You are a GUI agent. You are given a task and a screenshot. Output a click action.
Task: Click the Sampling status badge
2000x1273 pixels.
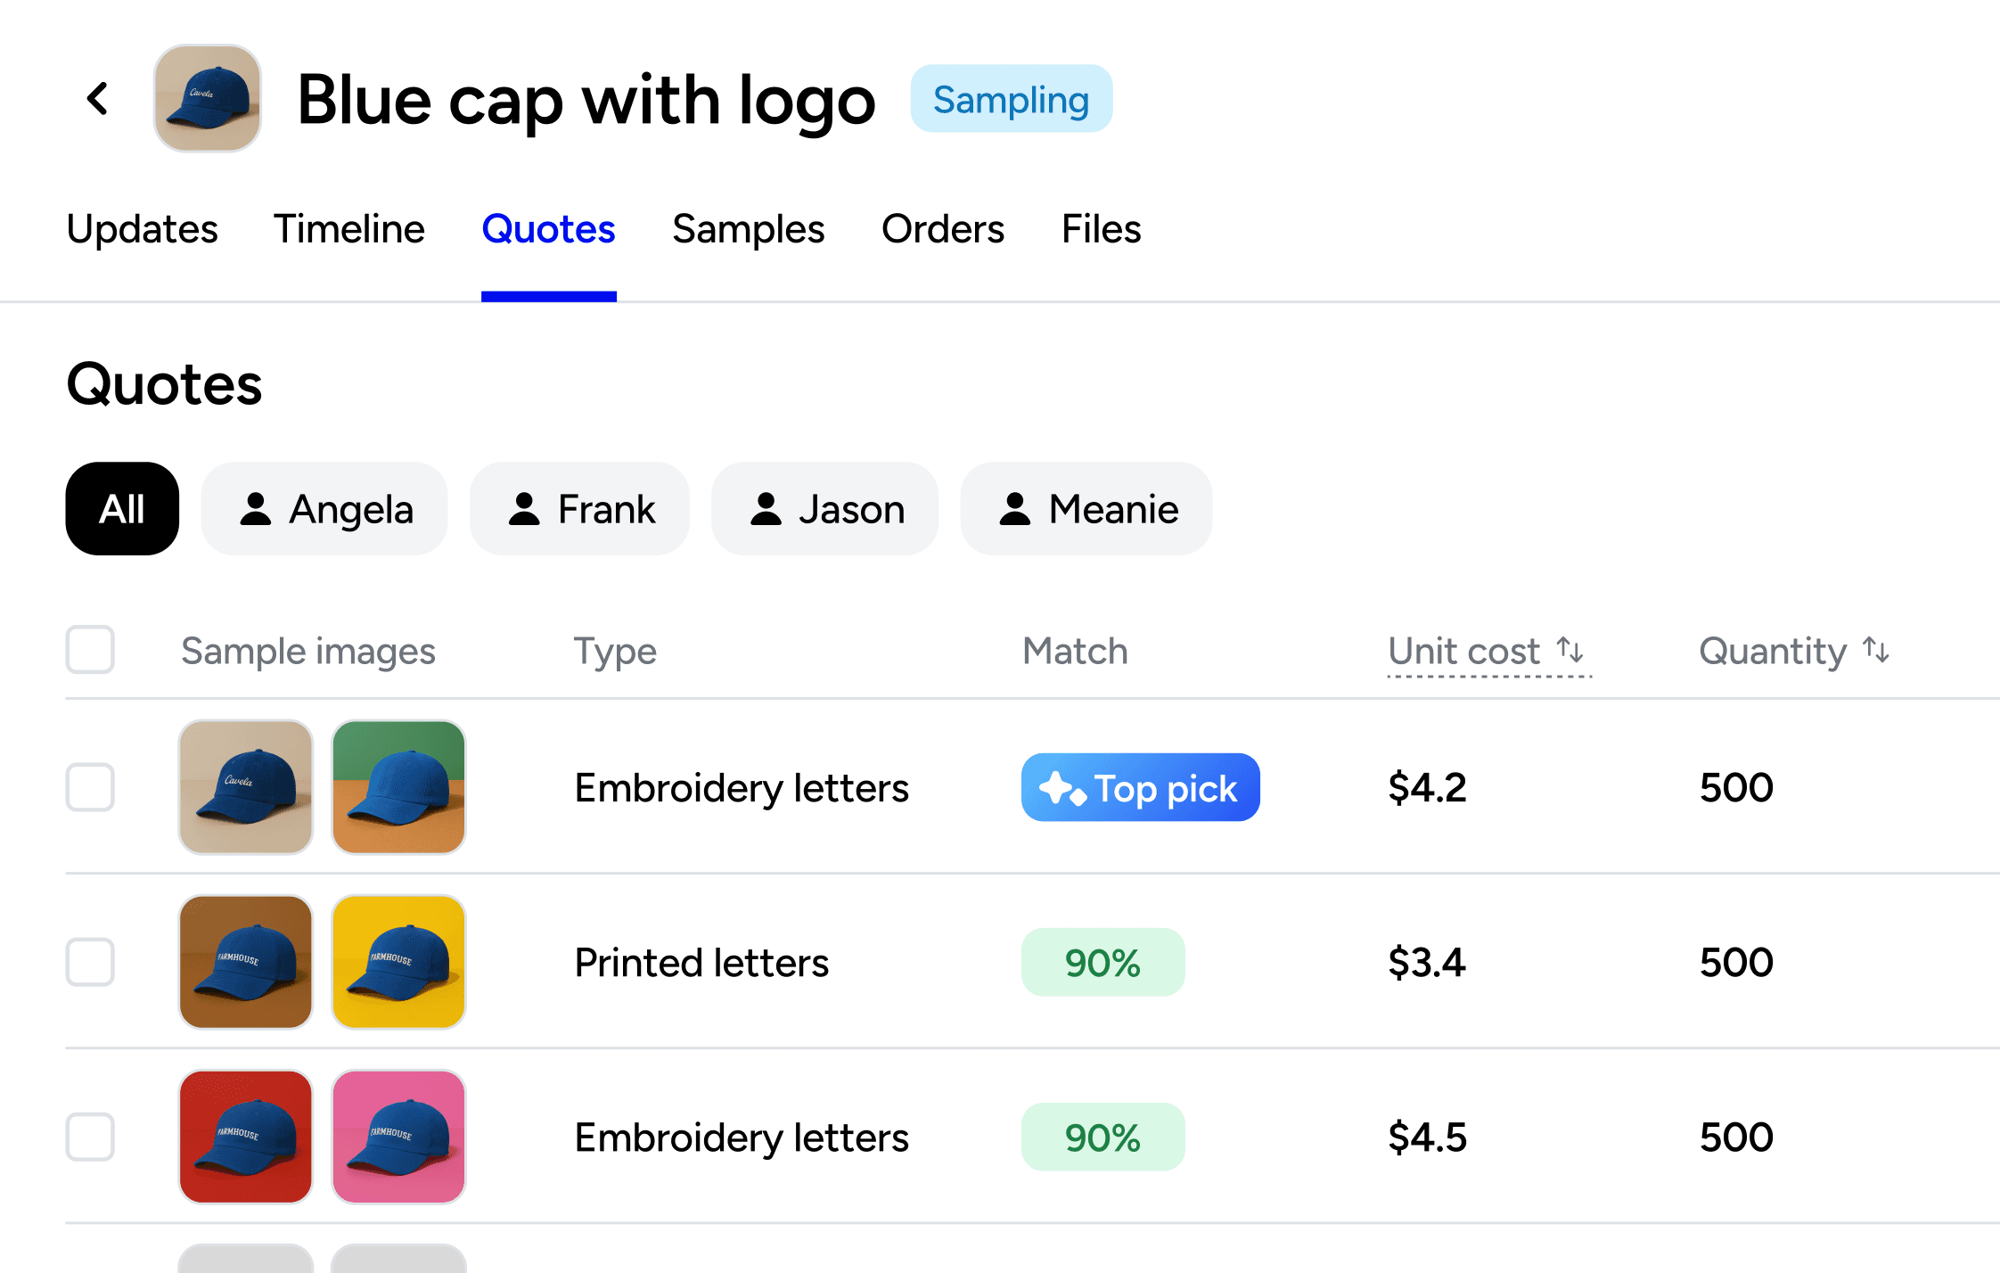1011,99
